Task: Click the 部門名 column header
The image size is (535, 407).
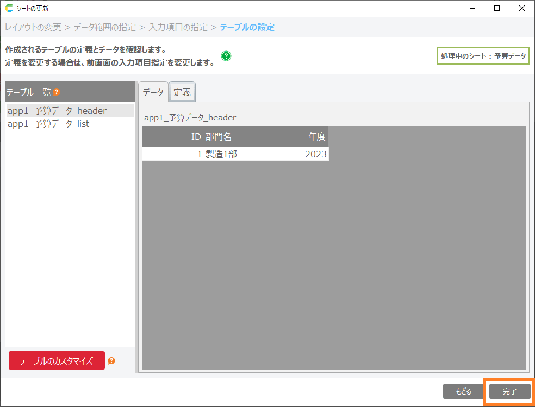Action: click(235, 137)
